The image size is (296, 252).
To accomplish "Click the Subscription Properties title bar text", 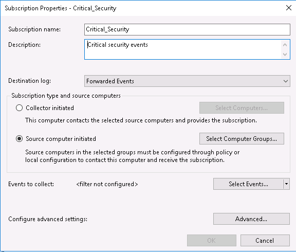I will [61, 8].
